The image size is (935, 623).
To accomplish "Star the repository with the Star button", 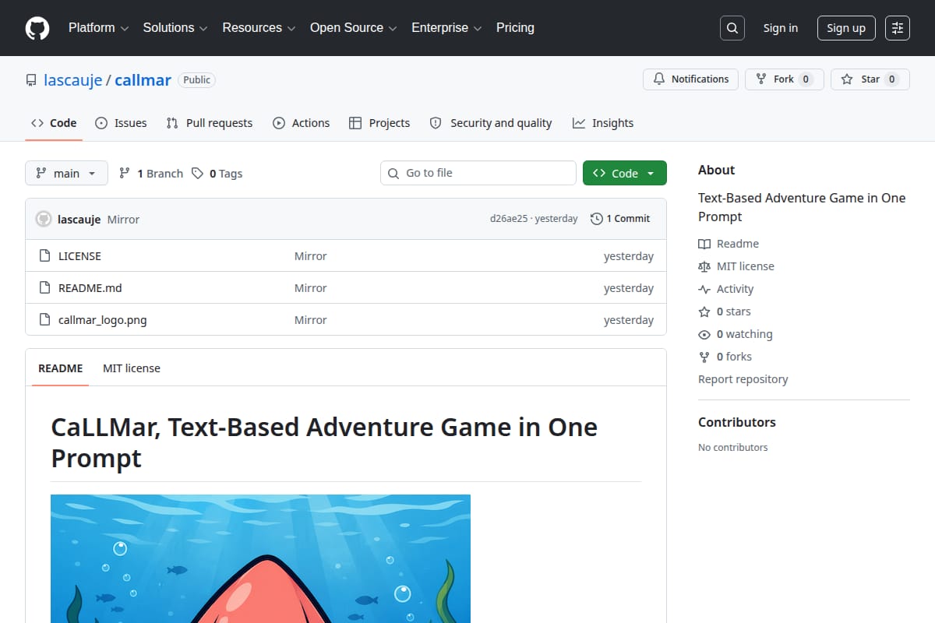I will point(870,79).
